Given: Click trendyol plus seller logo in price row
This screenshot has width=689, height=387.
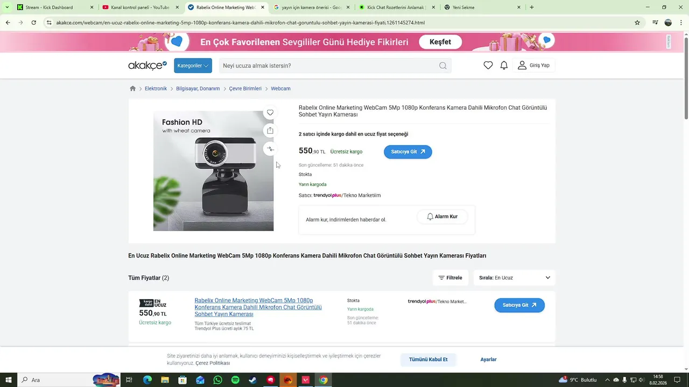Looking at the screenshot, I should tap(422, 302).
